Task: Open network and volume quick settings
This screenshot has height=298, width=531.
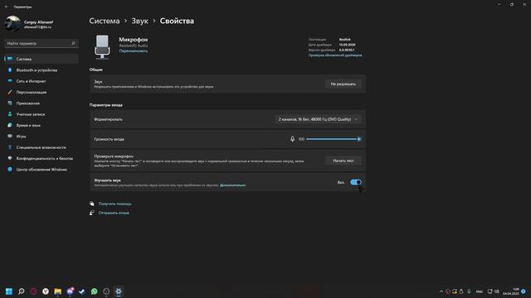Action: (493, 291)
